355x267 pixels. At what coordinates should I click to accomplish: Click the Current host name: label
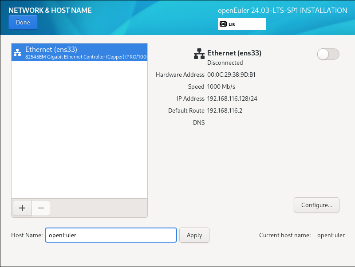(285, 236)
